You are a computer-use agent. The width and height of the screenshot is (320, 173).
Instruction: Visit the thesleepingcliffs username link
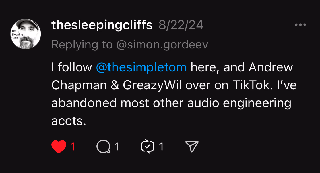pos(102,25)
